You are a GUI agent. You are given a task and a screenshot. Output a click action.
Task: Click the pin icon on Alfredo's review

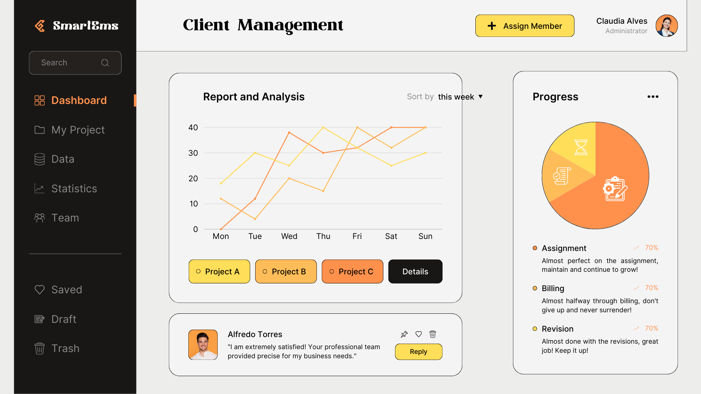404,334
